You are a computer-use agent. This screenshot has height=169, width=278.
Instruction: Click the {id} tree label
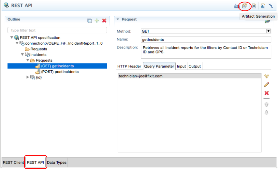[x=39, y=77]
